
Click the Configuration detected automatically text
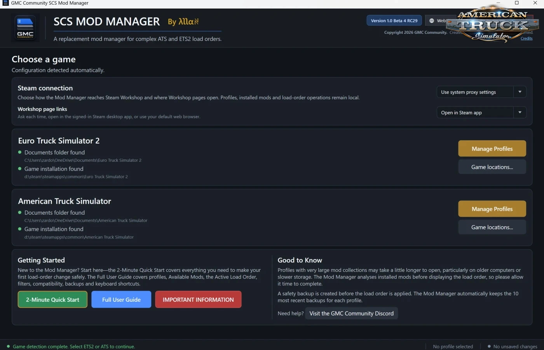click(58, 70)
